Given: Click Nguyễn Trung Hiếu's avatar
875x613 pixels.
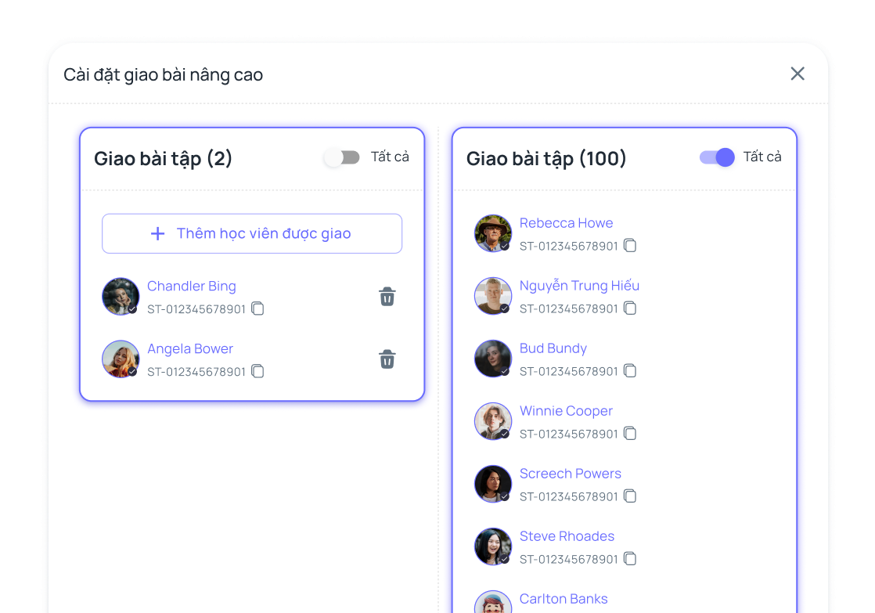Looking at the screenshot, I should [493, 296].
